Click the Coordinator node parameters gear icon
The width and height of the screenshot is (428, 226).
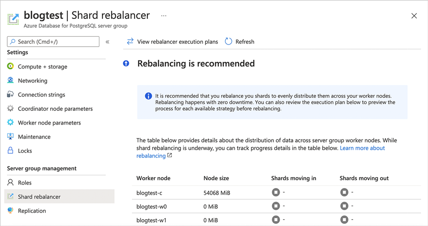coord(11,109)
